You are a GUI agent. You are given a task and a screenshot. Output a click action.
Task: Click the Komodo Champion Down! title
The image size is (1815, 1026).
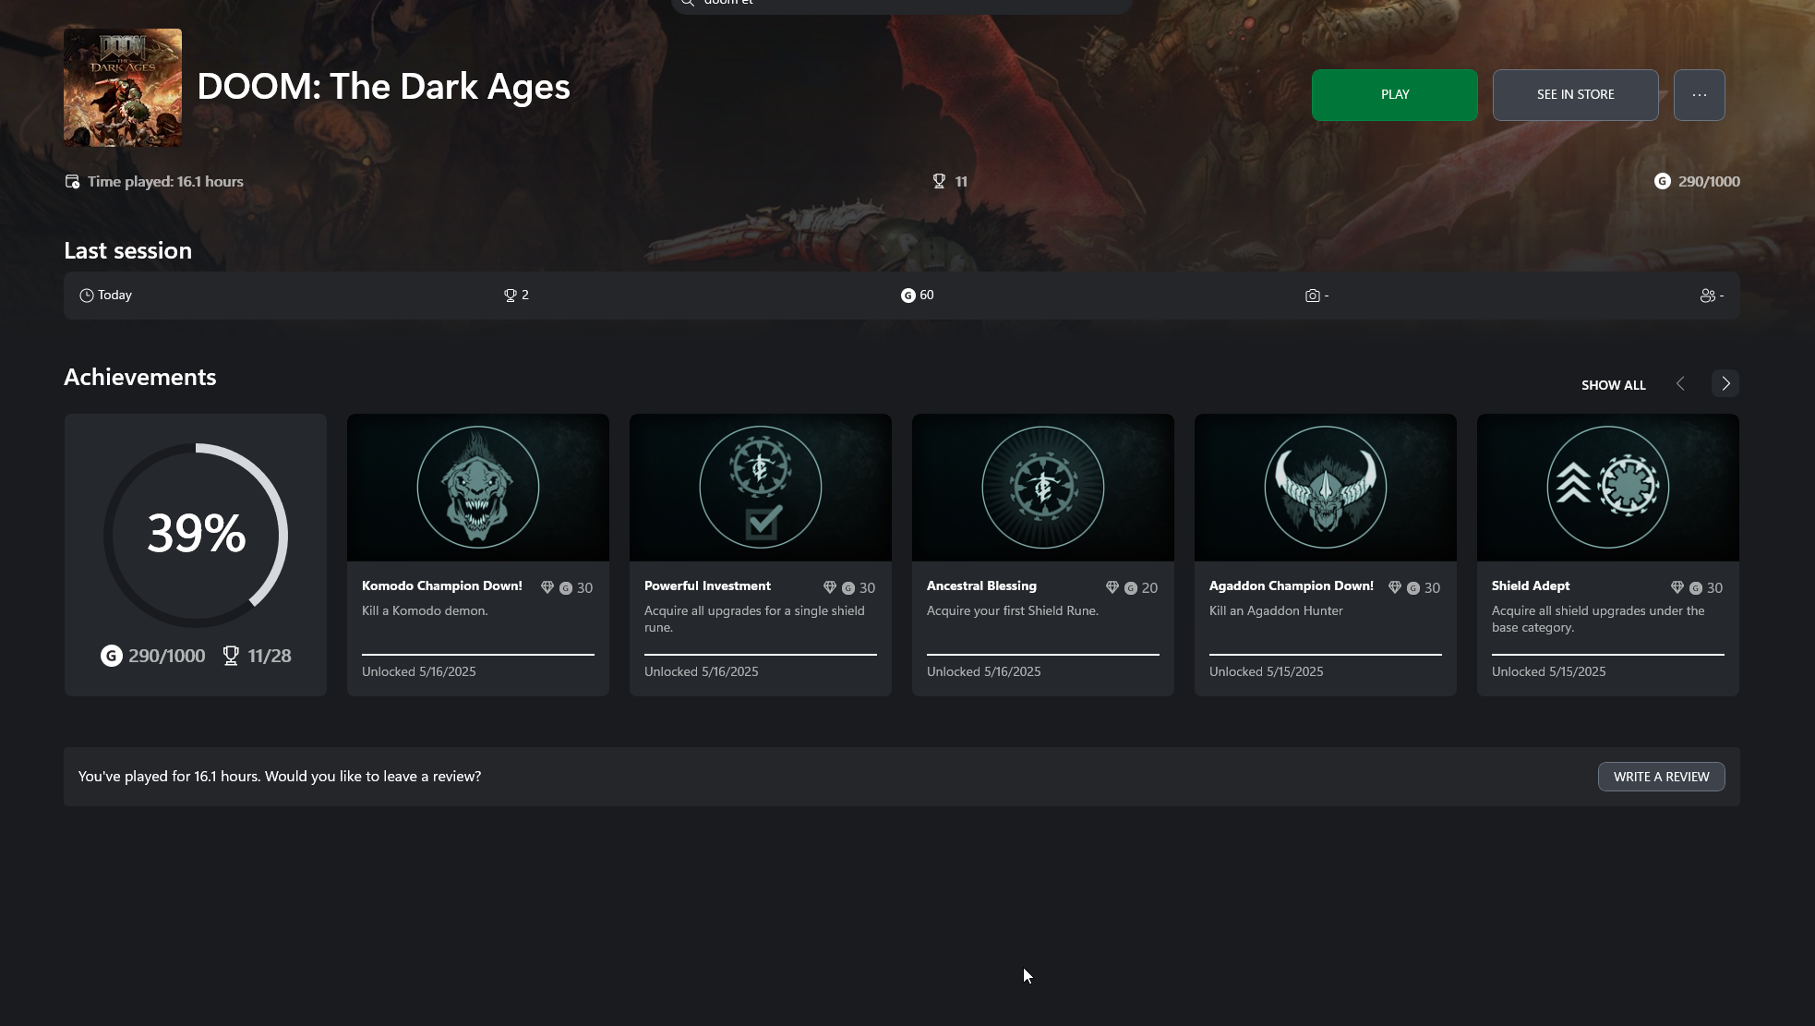pyautogui.click(x=441, y=586)
